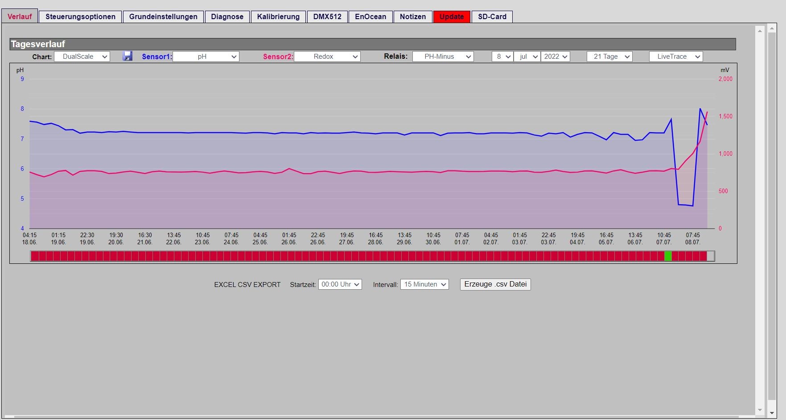This screenshot has width=786, height=420.
Task: Select the Kalibrierung tab
Action: pos(278,16)
